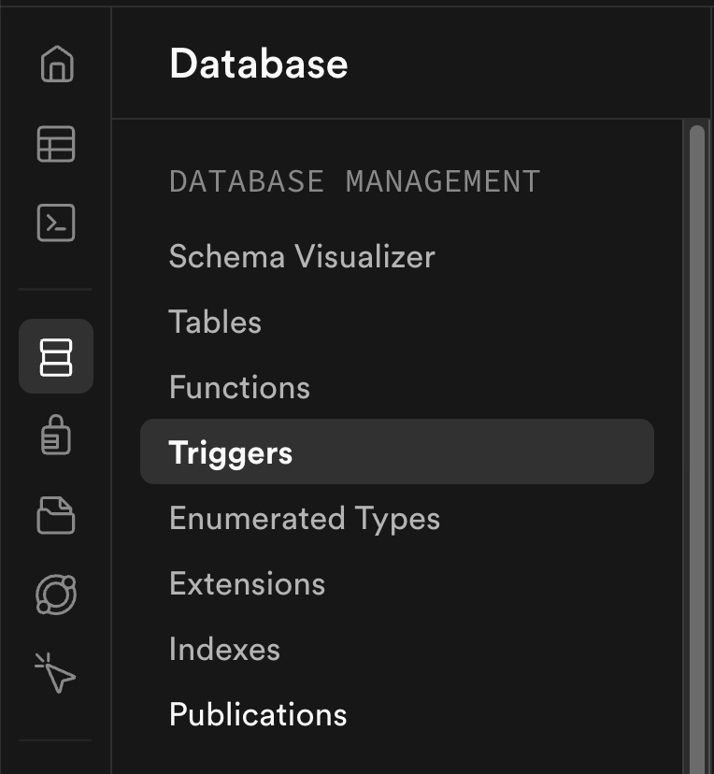Image resolution: width=714 pixels, height=774 pixels.
Task: Select Functions in database menu
Action: pos(240,387)
